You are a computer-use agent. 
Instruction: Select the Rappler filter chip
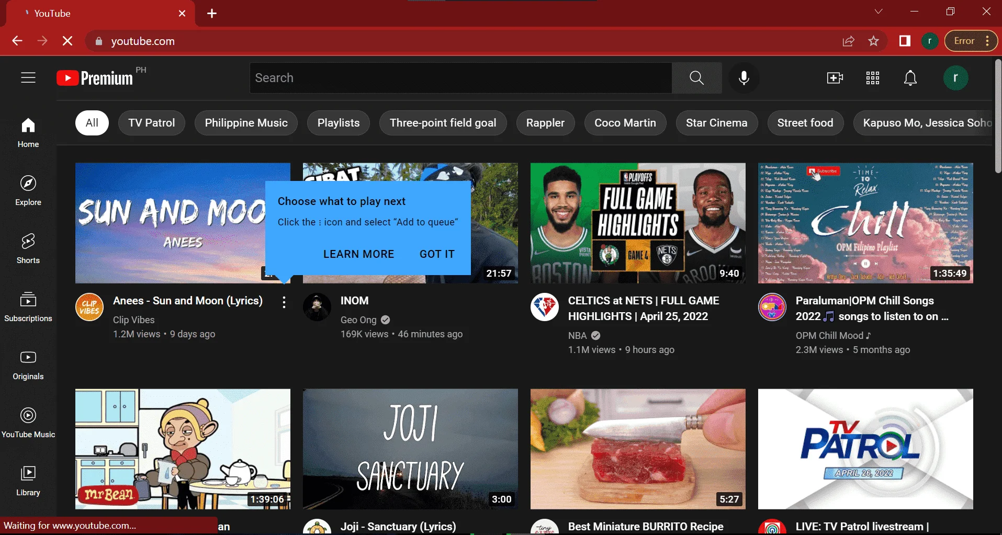coord(545,123)
